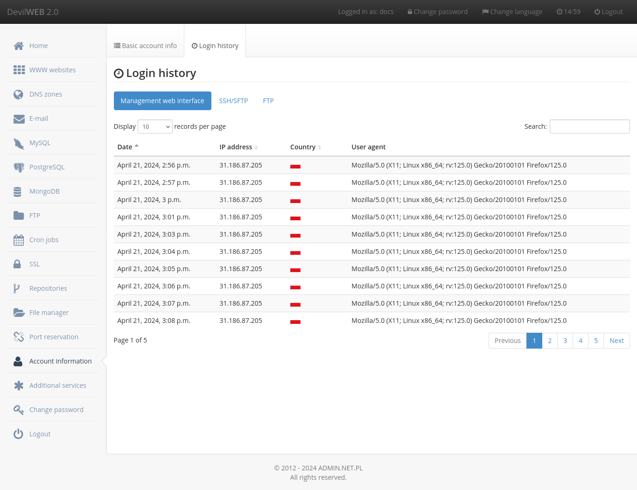Open the MySQL section
Screen dimensions: 637x490
point(40,142)
